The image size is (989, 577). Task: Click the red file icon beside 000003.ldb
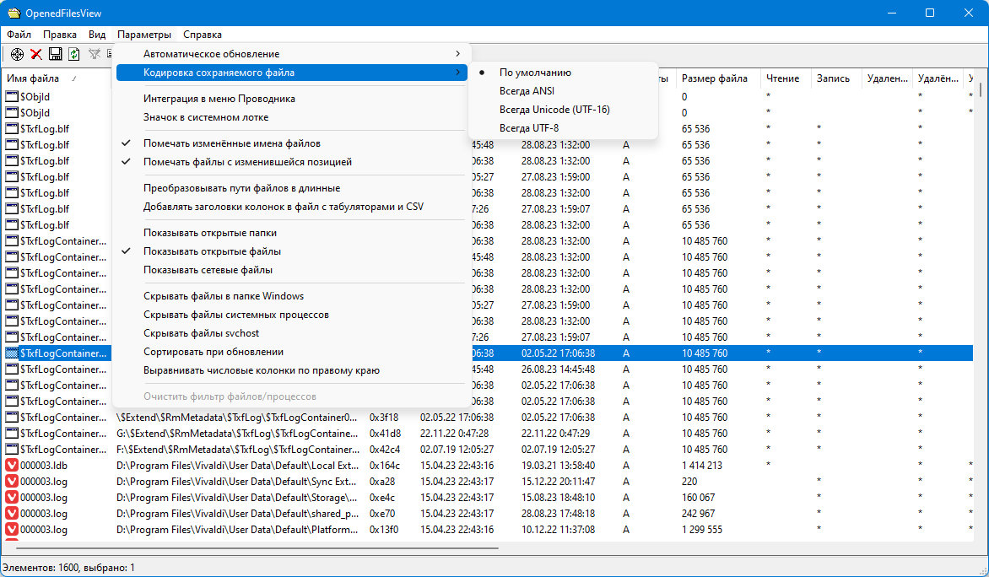click(12, 465)
